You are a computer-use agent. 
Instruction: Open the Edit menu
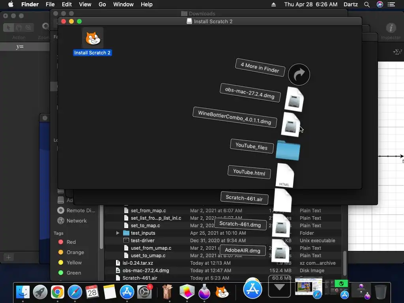[x=67, y=4]
